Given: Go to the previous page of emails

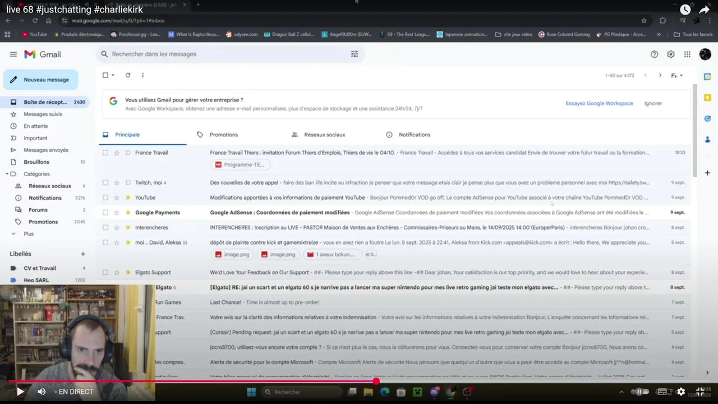Looking at the screenshot, I should point(646,75).
